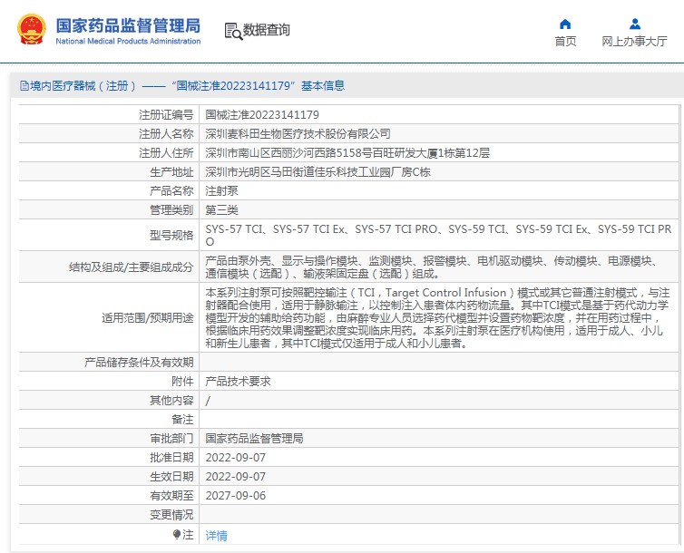Click the 注册人住所 label

[166, 153]
